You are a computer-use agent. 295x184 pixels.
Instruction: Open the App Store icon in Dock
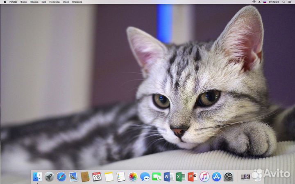[217, 177]
